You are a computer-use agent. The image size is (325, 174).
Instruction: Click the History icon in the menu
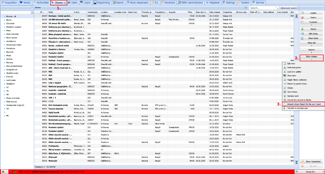tap(285, 88)
